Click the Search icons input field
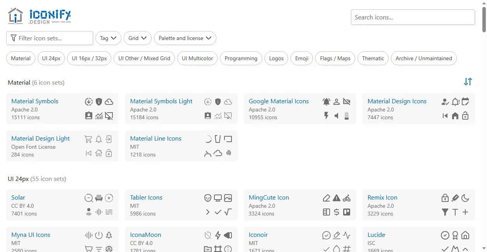 tap(413, 17)
